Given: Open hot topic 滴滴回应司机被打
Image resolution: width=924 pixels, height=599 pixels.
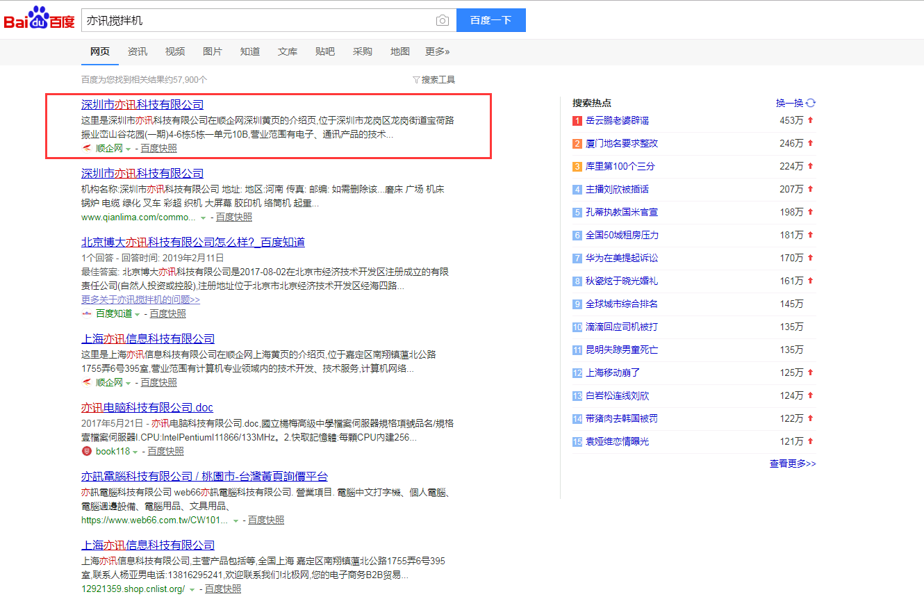Looking at the screenshot, I should tap(622, 327).
